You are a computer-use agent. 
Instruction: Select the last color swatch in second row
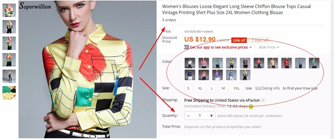245,75
